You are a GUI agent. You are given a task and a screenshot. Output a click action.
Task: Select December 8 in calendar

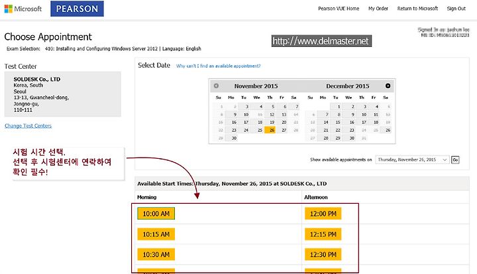point(336,114)
